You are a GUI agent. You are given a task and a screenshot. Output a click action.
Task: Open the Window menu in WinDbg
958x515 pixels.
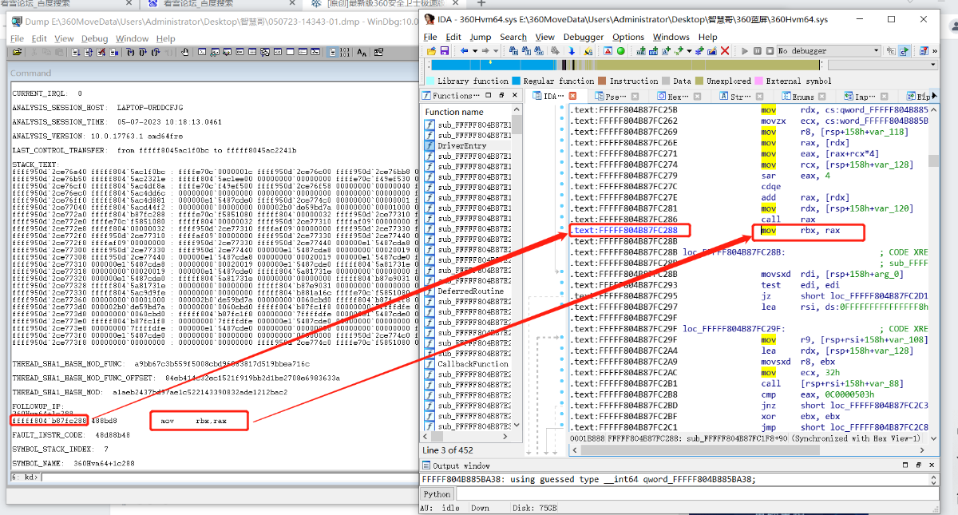tap(132, 38)
